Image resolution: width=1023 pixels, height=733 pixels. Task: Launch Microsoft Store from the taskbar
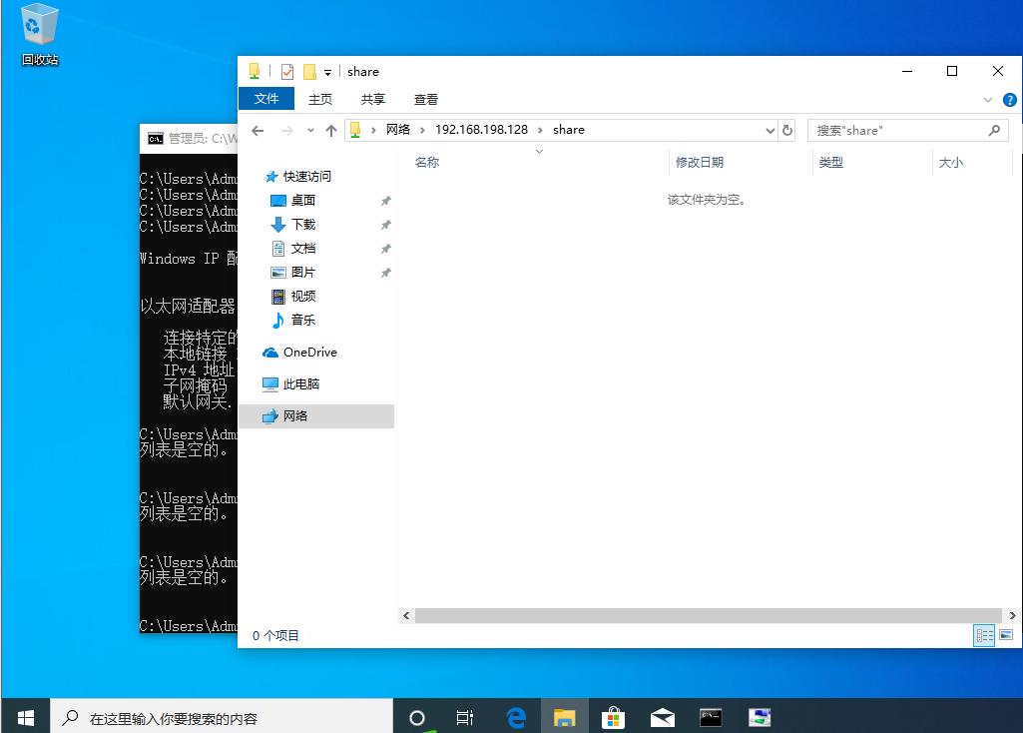pos(612,716)
